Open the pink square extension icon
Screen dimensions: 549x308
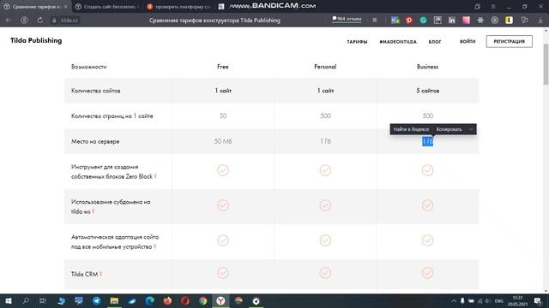(x=466, y=21)
